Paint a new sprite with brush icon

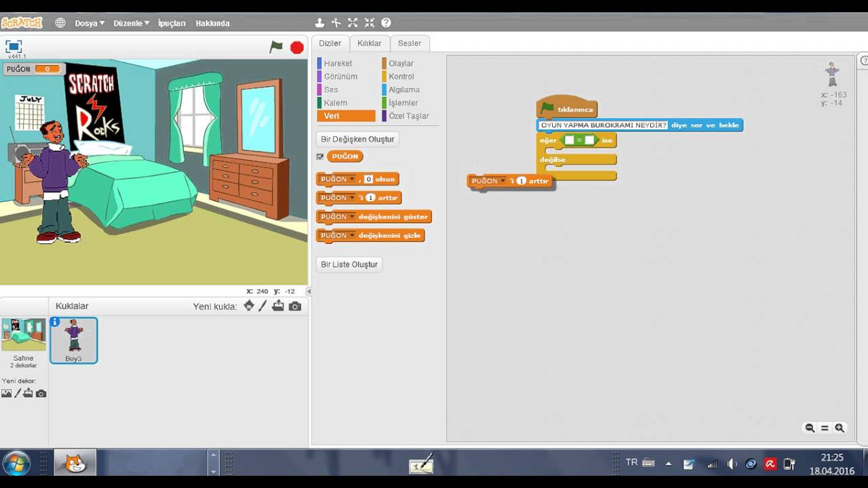[x=263, y=306]
